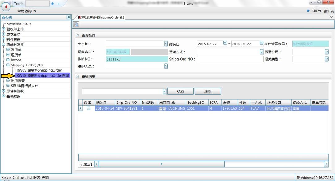Open the 运输方式 dropdown list
Image resolution: width=335 pixels, height=181 pixels.
261,52
